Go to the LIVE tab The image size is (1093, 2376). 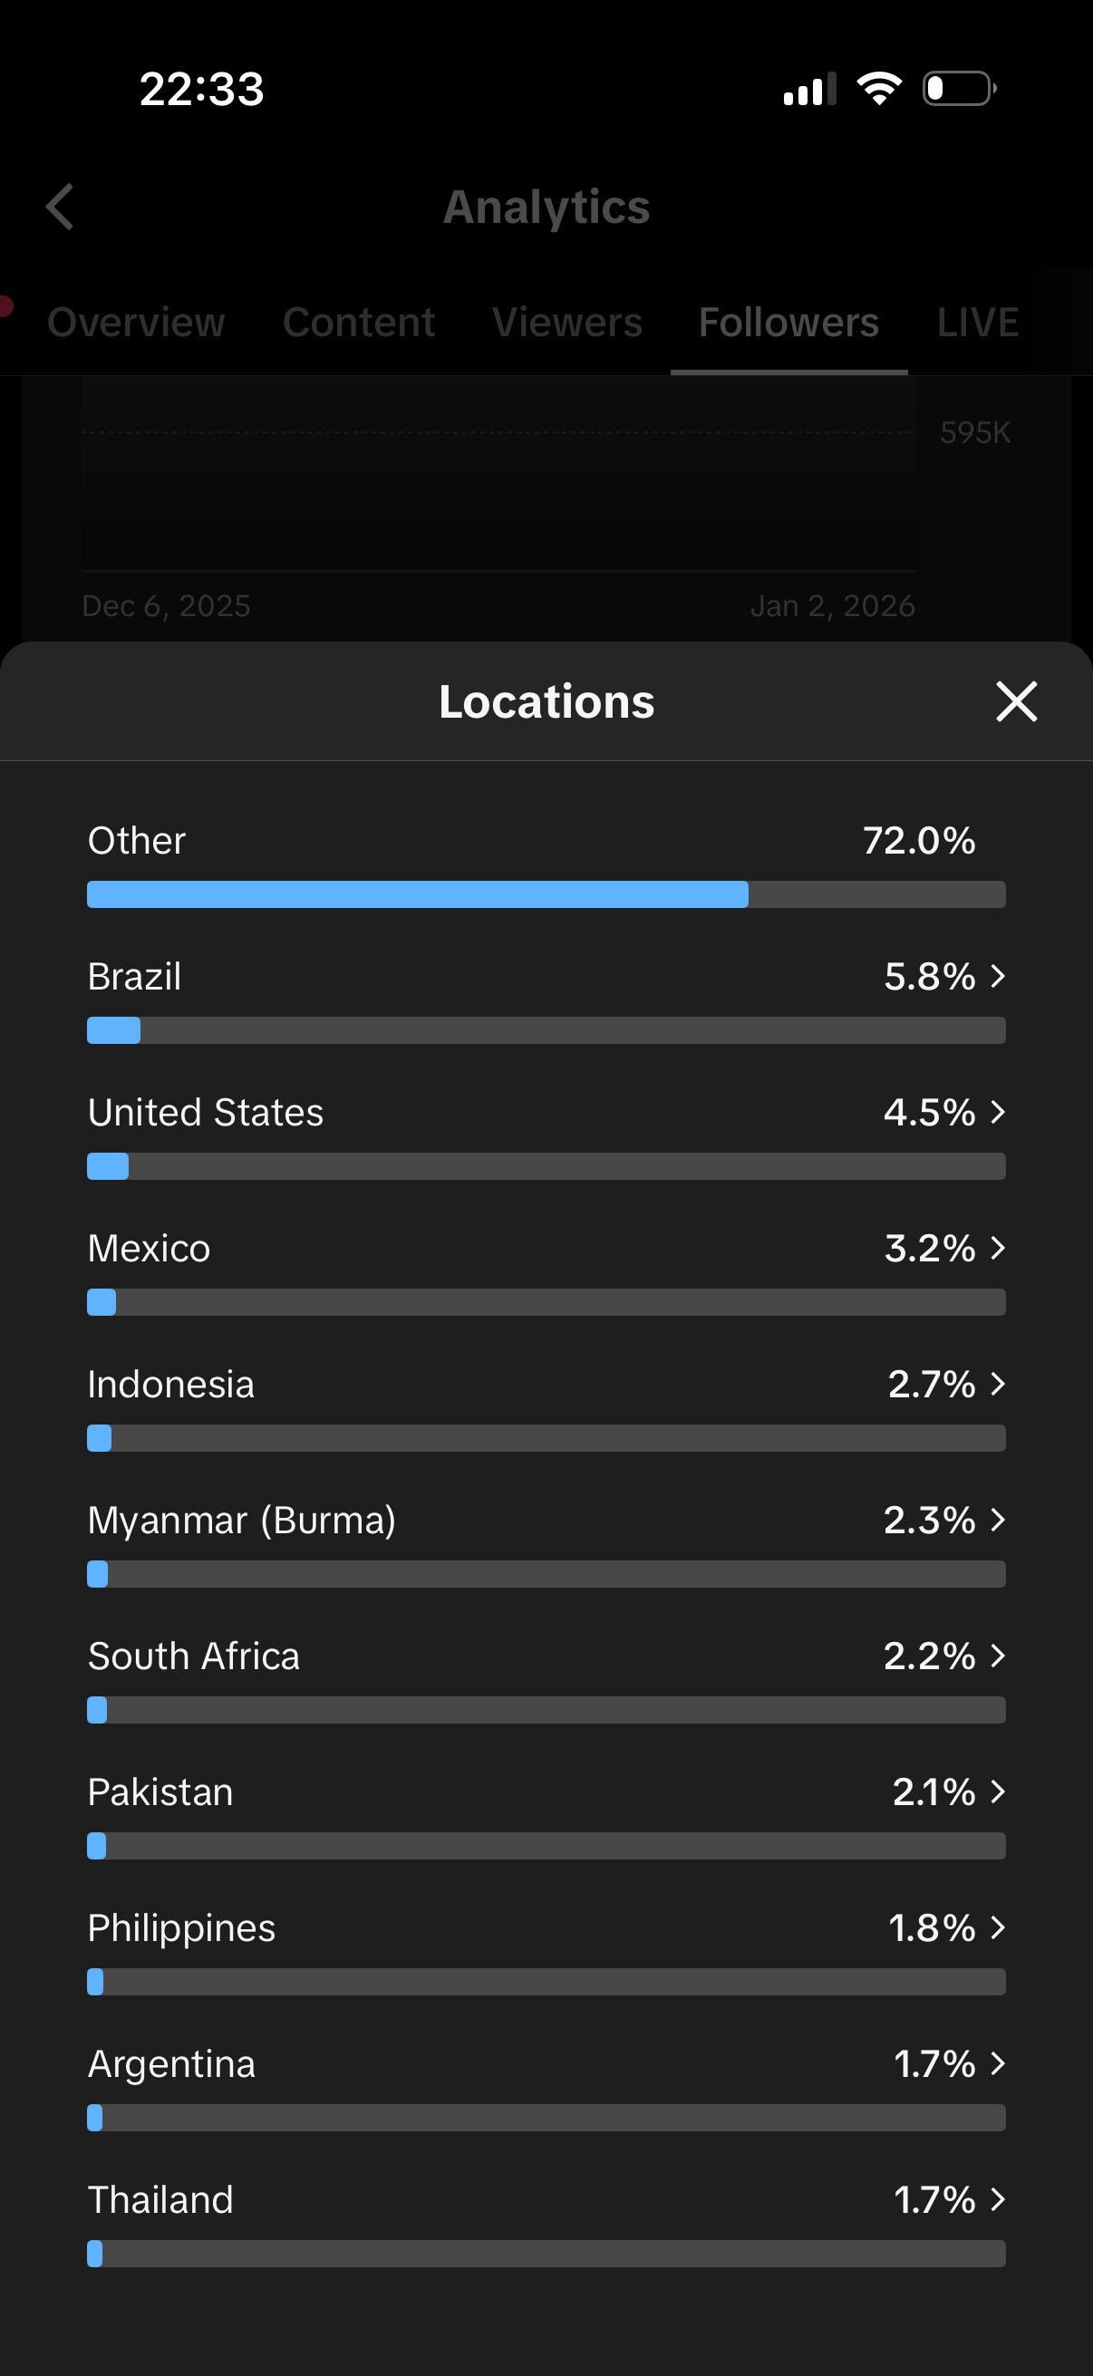[x=977, y=323]
